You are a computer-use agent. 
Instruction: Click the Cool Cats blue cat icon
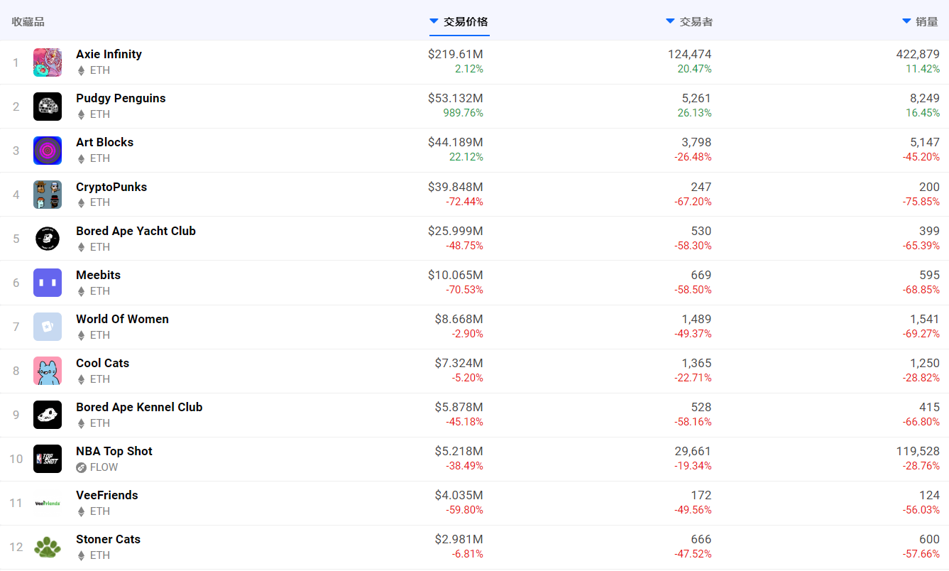tap(48, 371)
